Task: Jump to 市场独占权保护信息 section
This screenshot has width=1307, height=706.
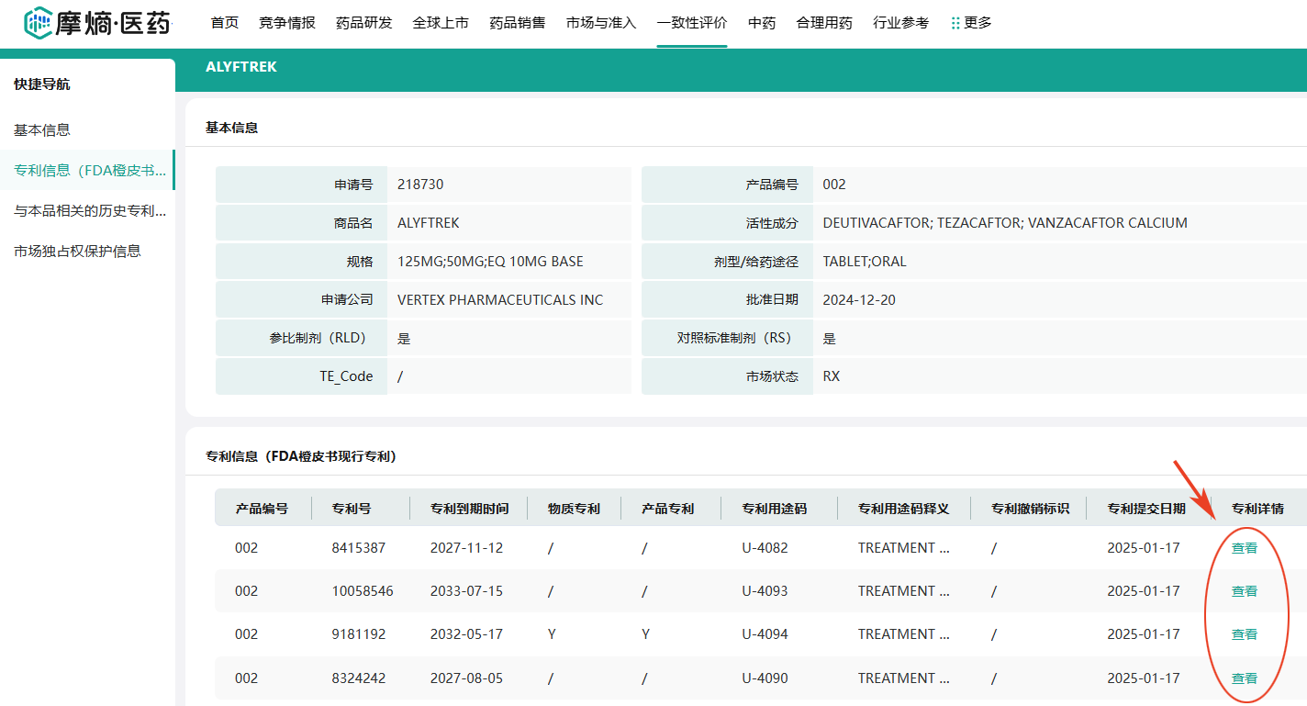Action: pos(77,252)
